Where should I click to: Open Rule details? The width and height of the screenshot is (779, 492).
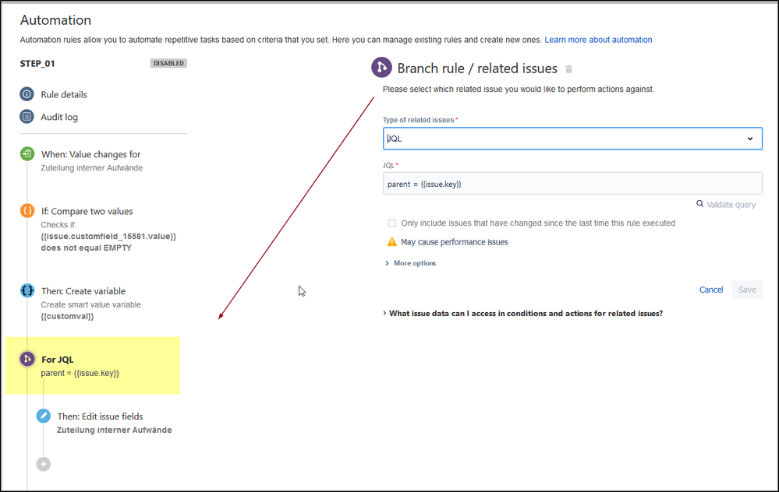64,94
